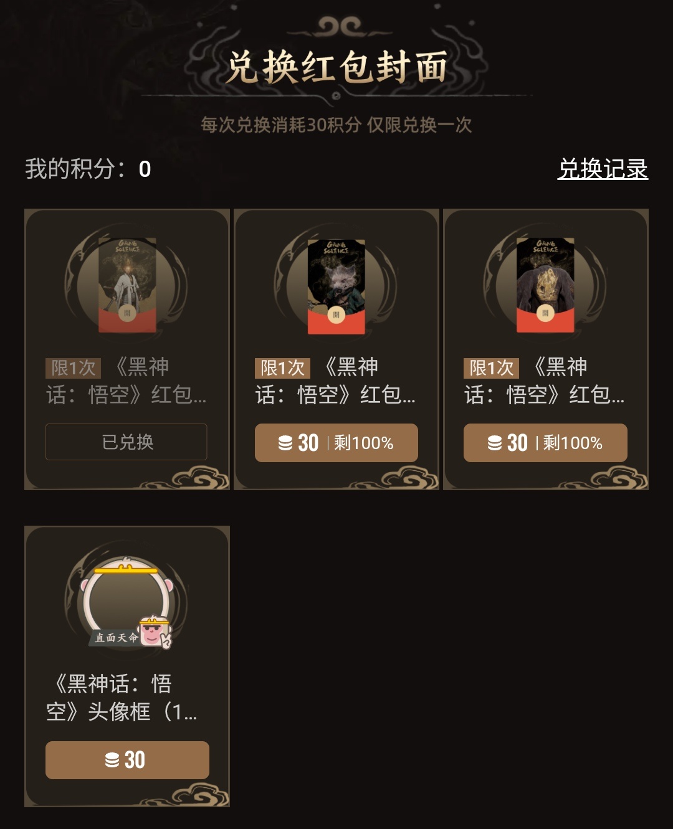Screen dimensions: 673x829
Task: Open the 兑换记录 exchange history link
Action: [603, 169]
